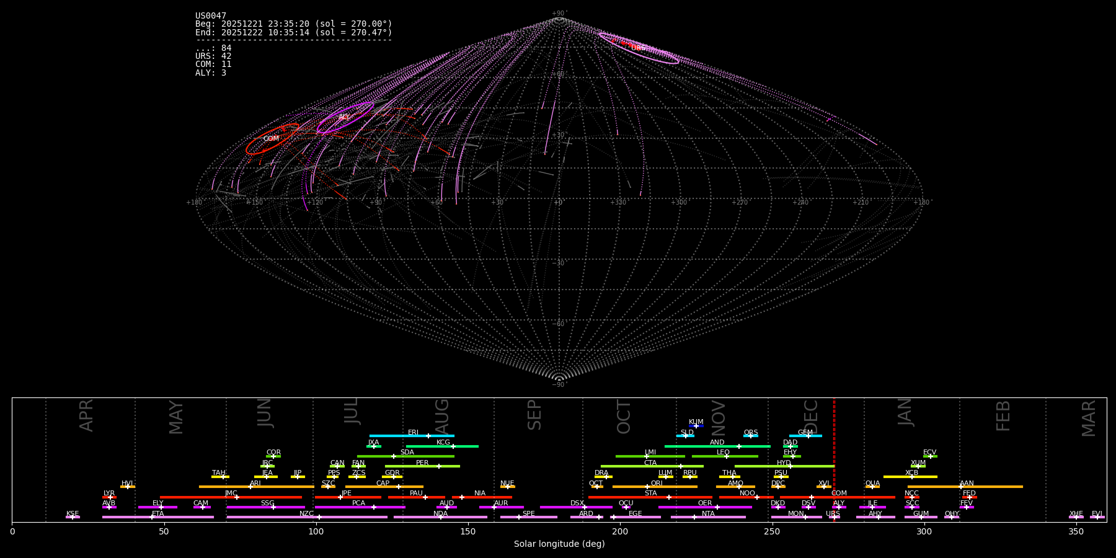Click the JMC red shower bar
Viewport: 1116px width, 558px height.
(231, 497)
